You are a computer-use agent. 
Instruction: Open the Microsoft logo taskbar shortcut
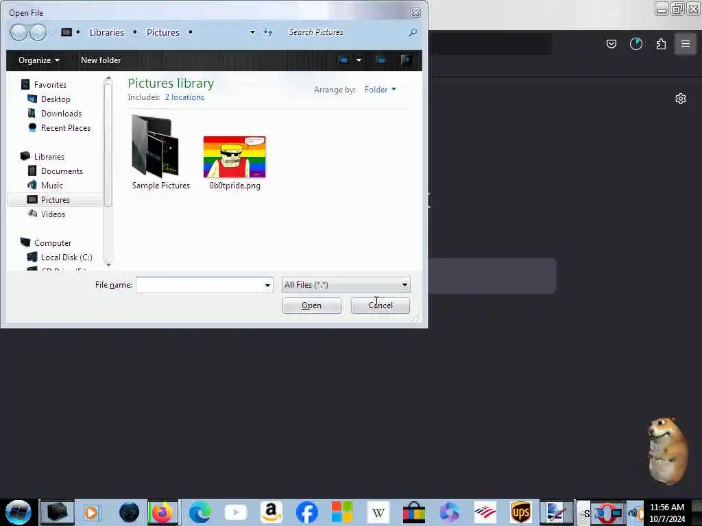342,512
